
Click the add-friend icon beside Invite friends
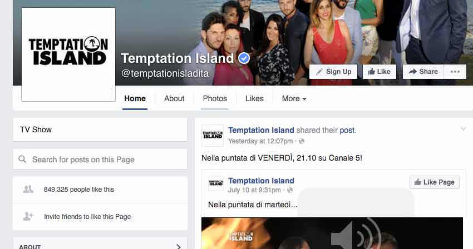click(x=28, y=216)
